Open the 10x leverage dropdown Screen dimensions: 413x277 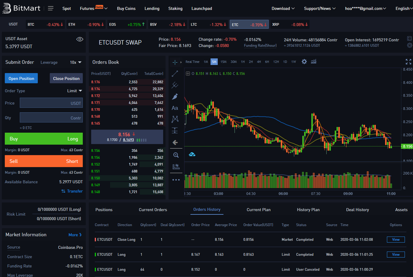75,62
